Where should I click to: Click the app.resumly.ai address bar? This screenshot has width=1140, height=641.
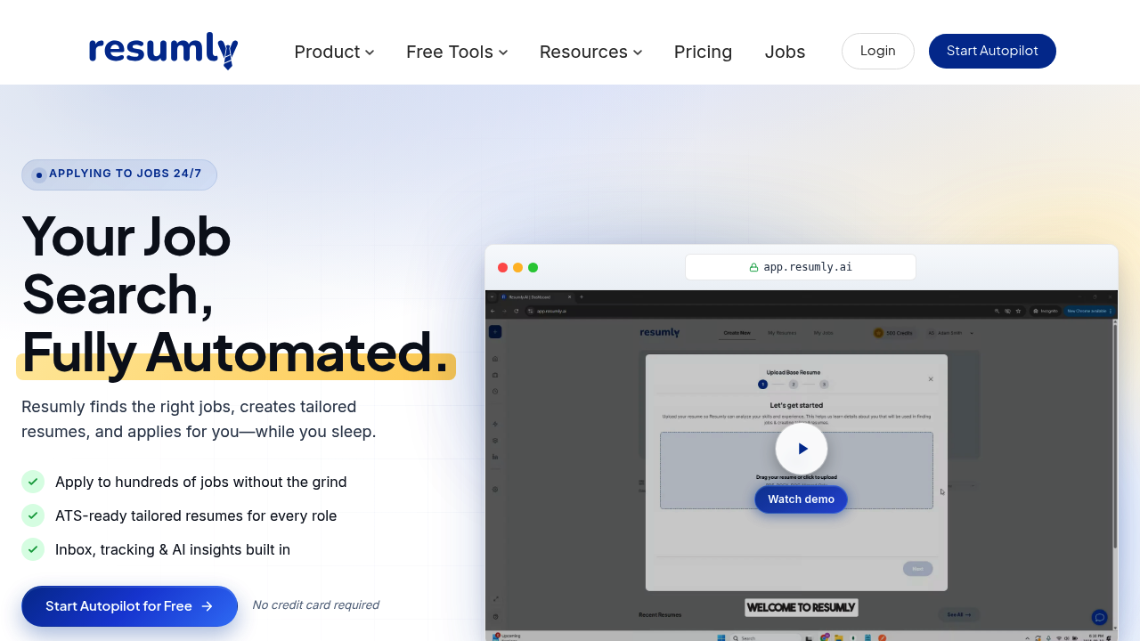coord(801,267)
